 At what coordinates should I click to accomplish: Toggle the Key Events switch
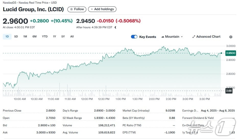[x=134, y=37]
